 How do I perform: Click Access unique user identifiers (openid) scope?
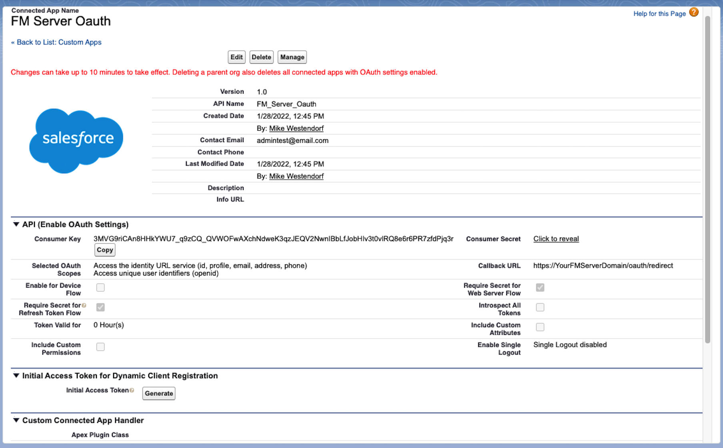[x=156, y=274]
